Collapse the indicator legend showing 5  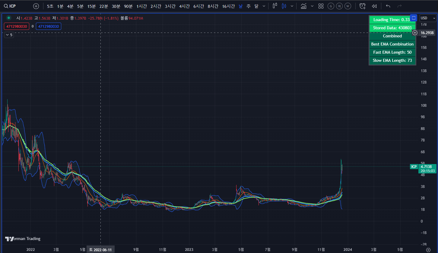pos(9,35)
